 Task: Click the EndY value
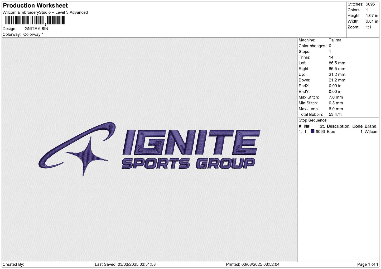(335, 92)
